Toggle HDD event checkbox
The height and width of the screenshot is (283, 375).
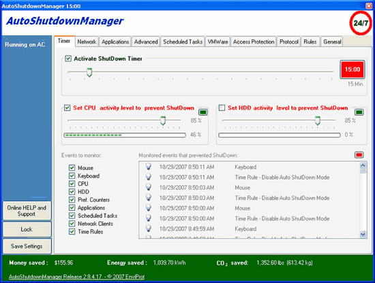(x=72, y=192)
